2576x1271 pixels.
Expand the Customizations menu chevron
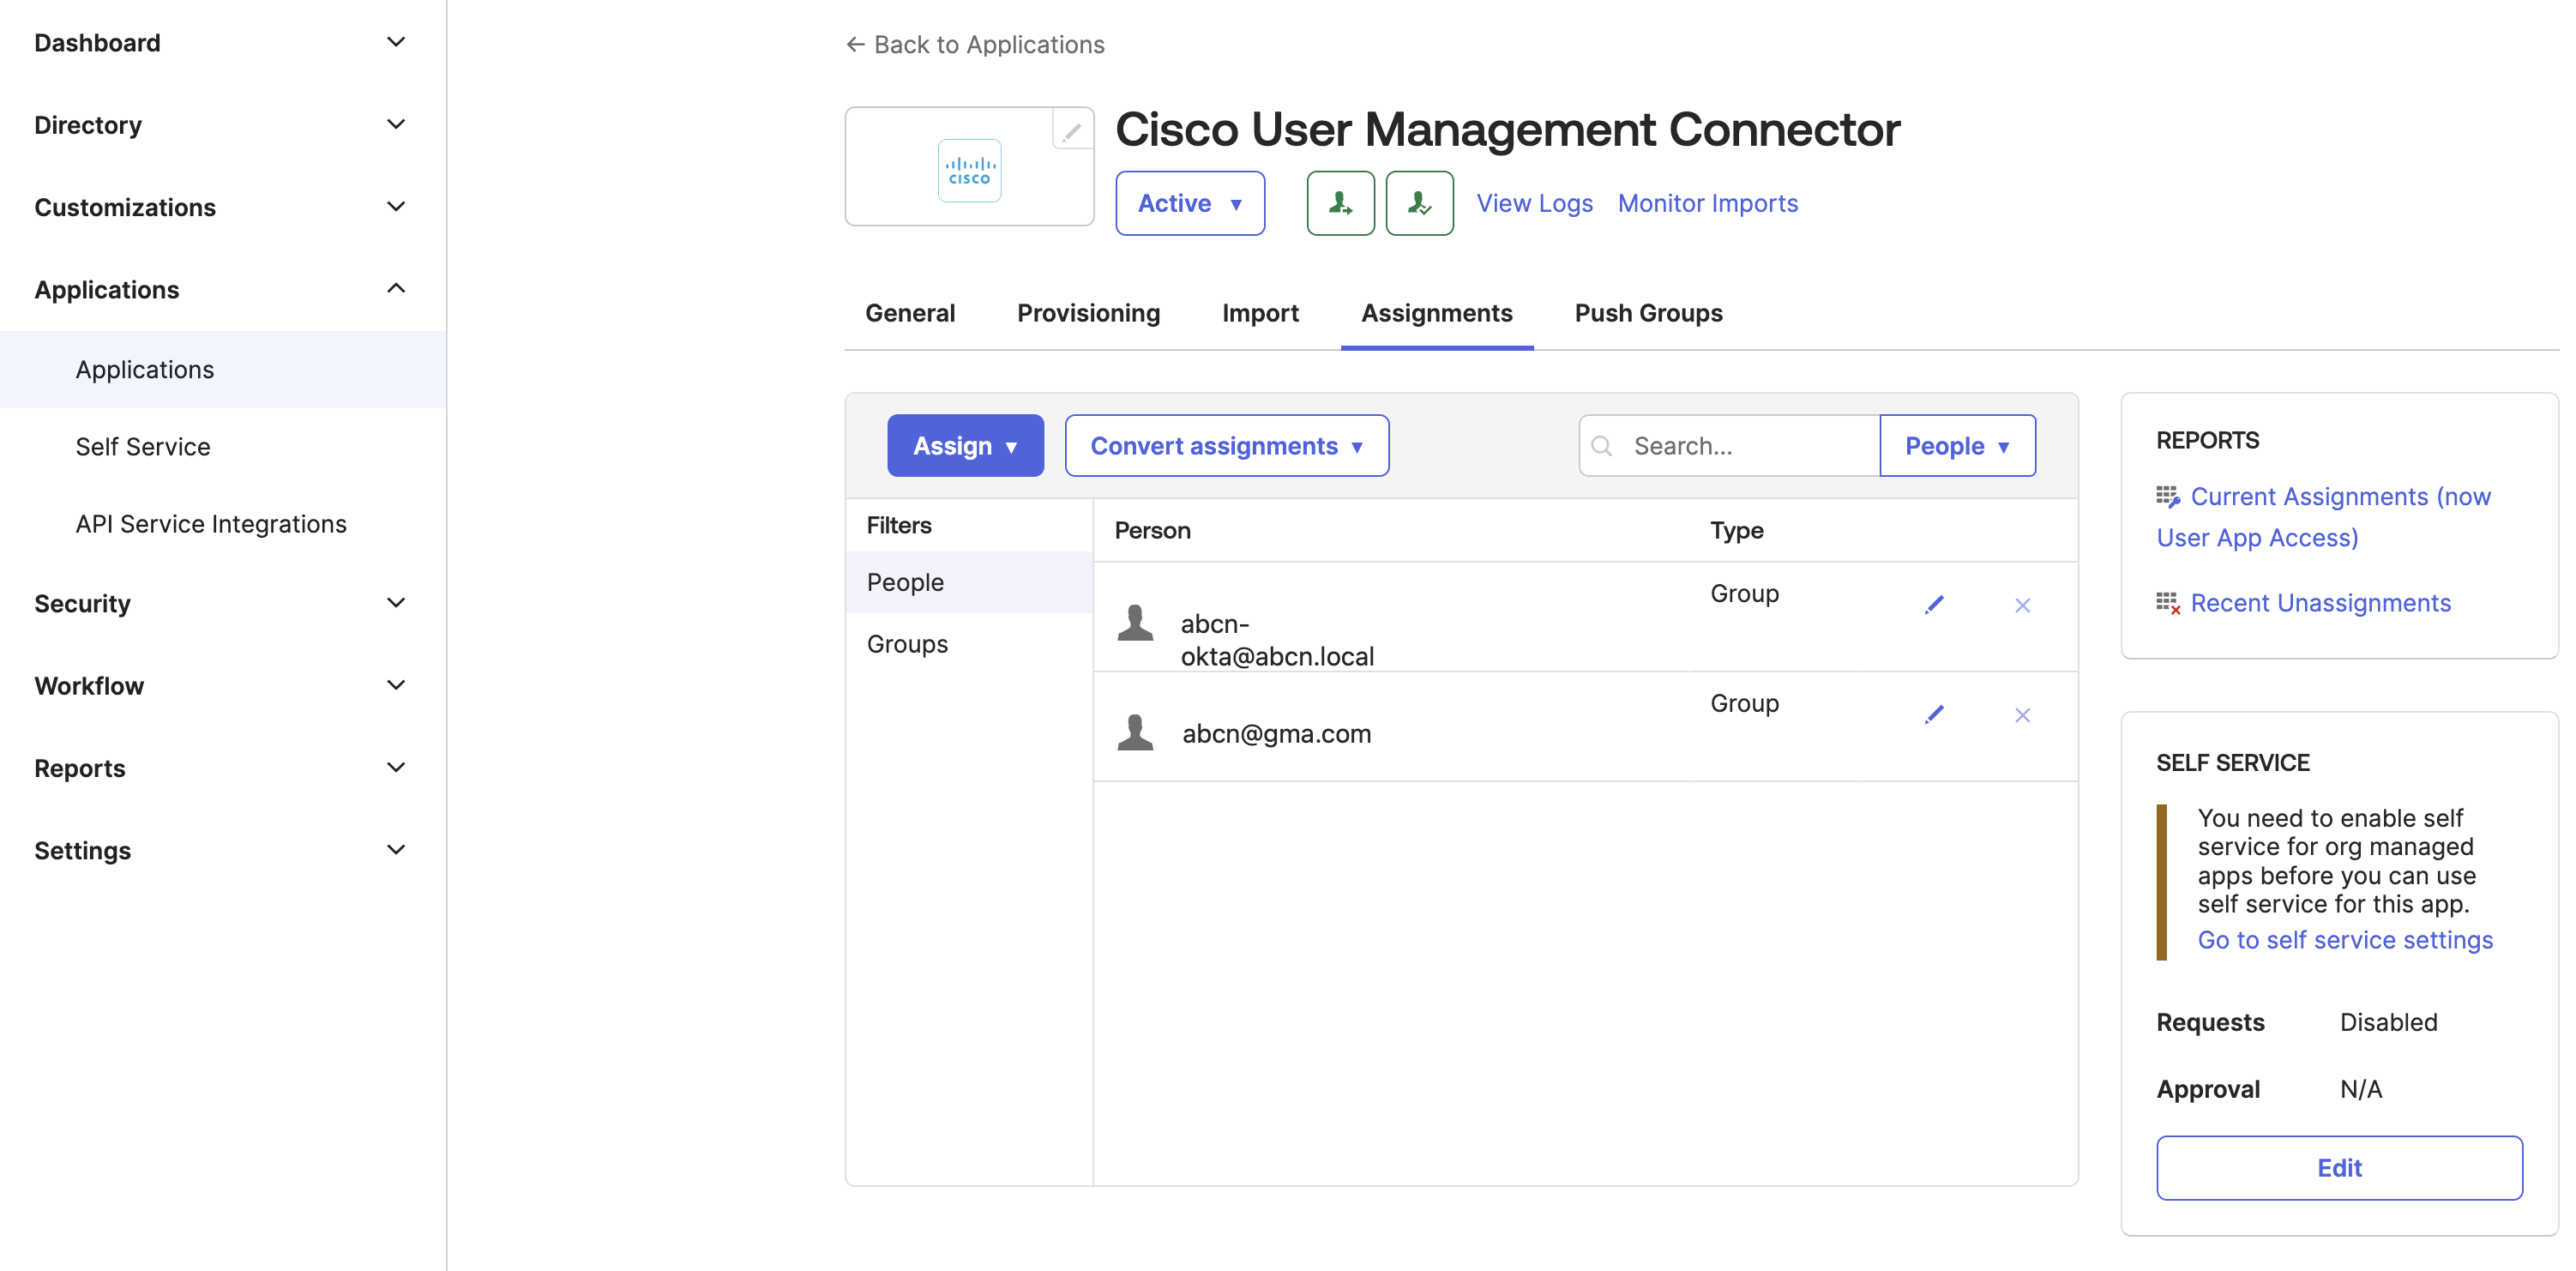[396, 206]
